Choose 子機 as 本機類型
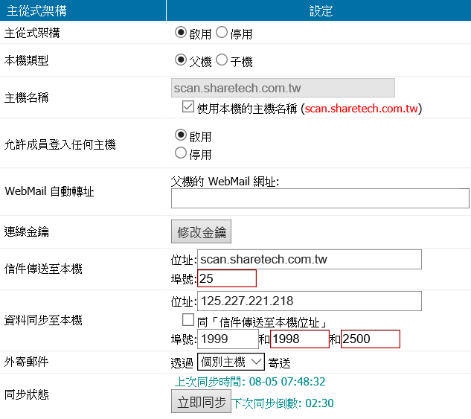The height and width of the screenshot is (419, 471). pyautogui.click(x=222, y=60)
